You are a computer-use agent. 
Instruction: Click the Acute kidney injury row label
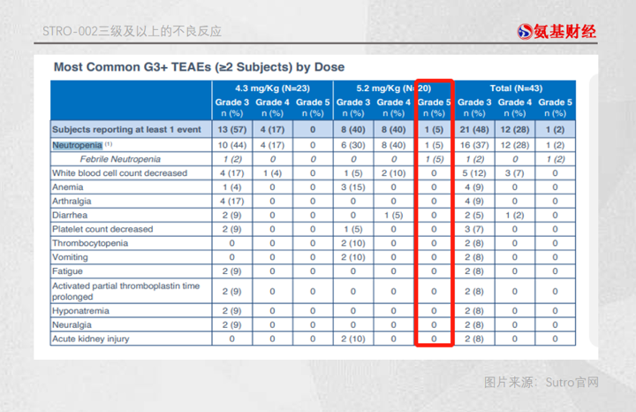click(90, 339)
